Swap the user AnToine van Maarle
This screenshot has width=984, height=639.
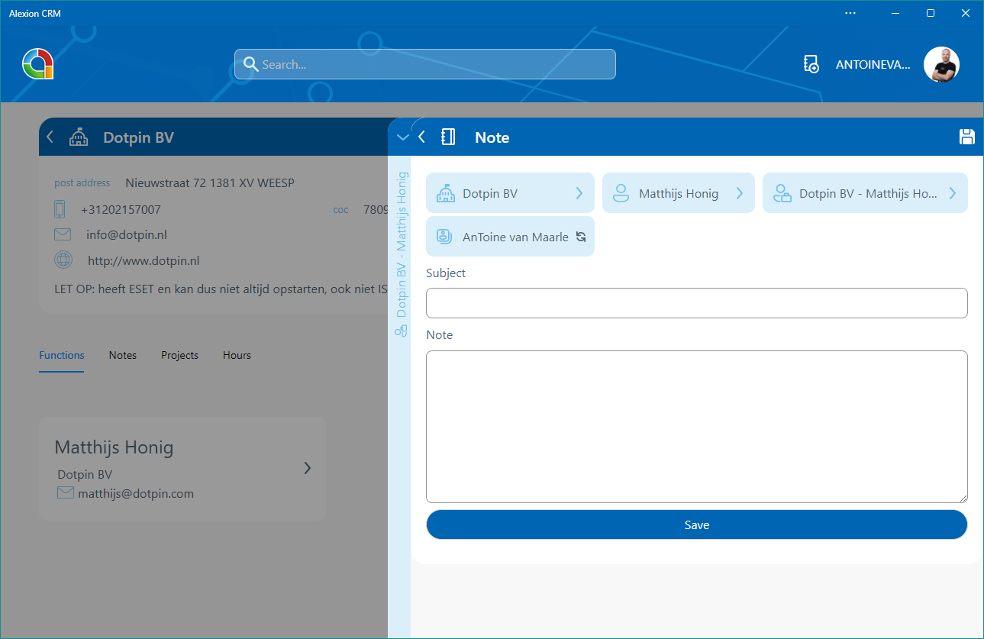pos(581,237)
